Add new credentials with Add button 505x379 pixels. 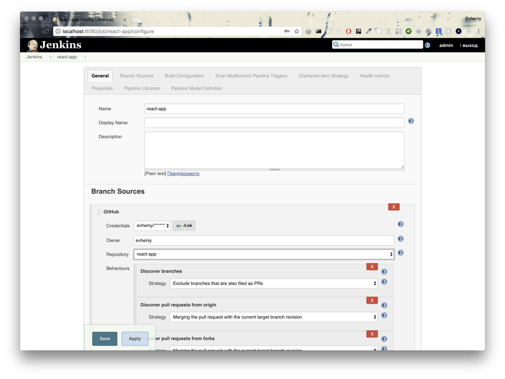pyautogui.click(x=184, y=226)
